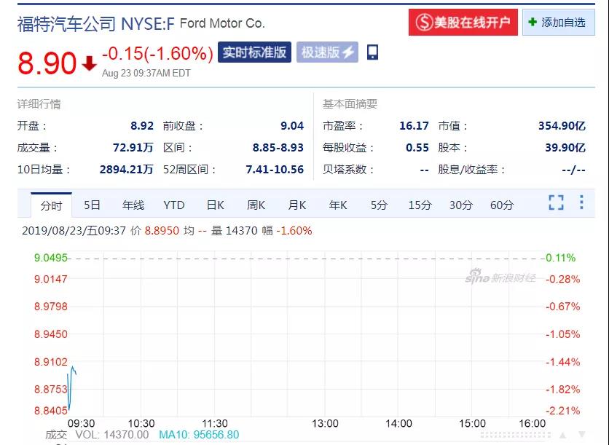
Task: Toggle fullscreen chart view icon
Action: point(556,203)
